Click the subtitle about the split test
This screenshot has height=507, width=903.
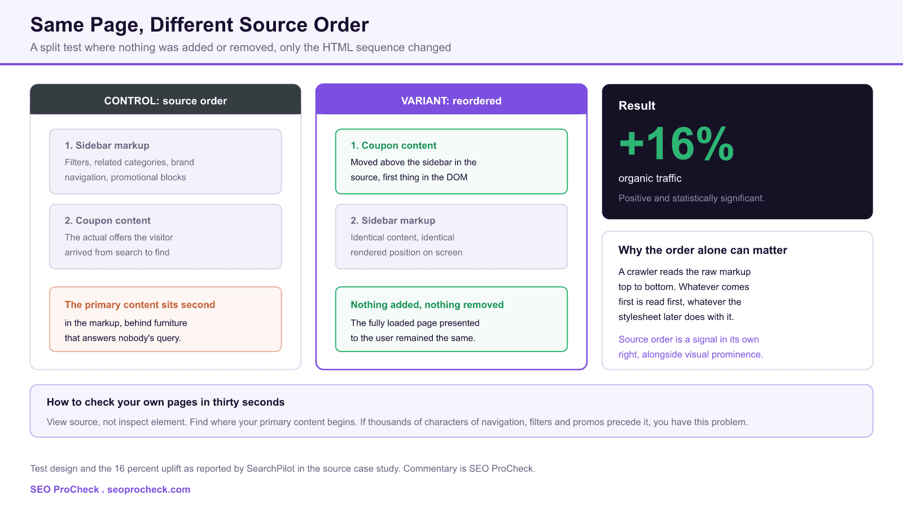click(x=240, y=47)
